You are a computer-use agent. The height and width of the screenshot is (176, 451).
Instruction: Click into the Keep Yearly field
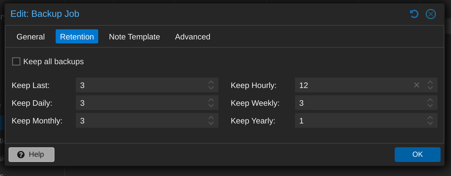[x=360, y=120]
